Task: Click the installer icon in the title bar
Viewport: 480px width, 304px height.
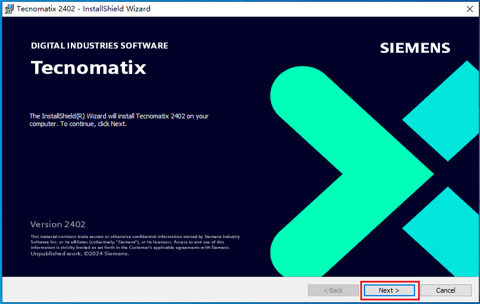Action: click(9, 8)
